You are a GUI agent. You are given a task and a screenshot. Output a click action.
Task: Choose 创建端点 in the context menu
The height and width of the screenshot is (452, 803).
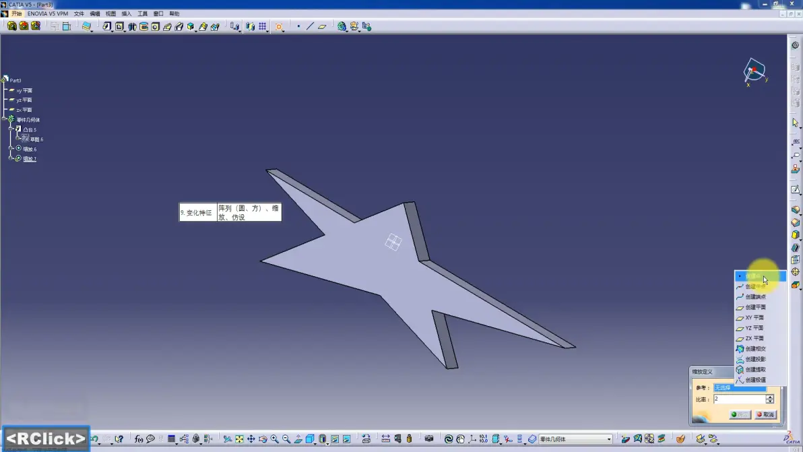pyautogui.click(x=760, y=297)
